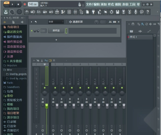Open the 全部 channel filter dropdown
The image size is (161, 135).
pos(56,22)
